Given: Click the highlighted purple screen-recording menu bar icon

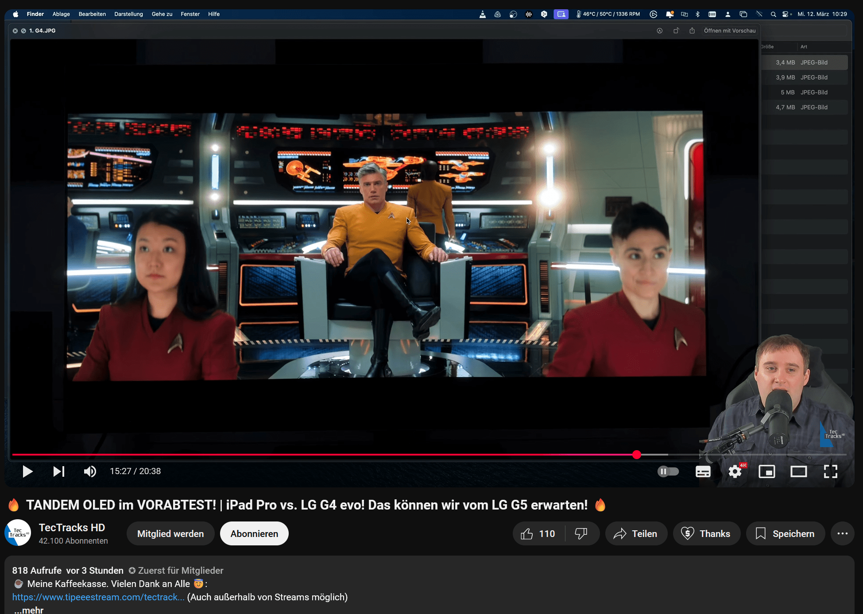Looking at the screenshot, I should point(561,14).
